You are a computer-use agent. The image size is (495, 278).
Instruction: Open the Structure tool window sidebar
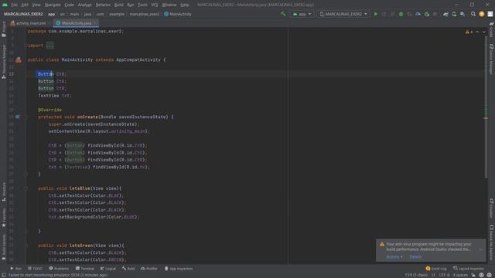click(4, 192)
